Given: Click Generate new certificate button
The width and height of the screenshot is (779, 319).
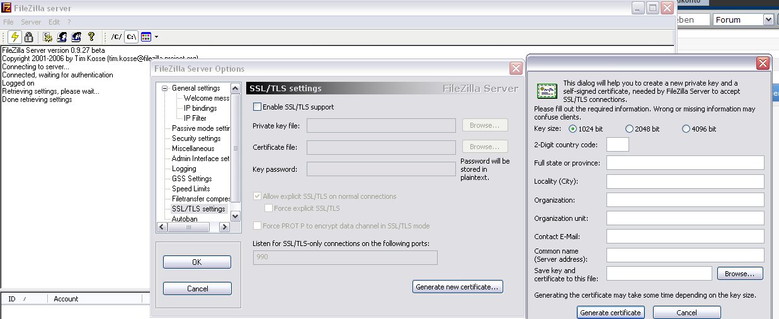Looking at the screenshot, I should 458,287.
